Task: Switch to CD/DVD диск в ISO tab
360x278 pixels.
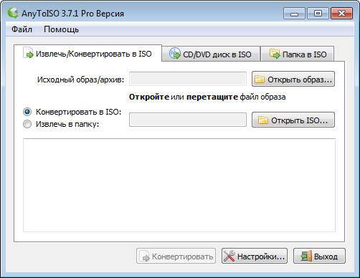Action: click(211, 54)
